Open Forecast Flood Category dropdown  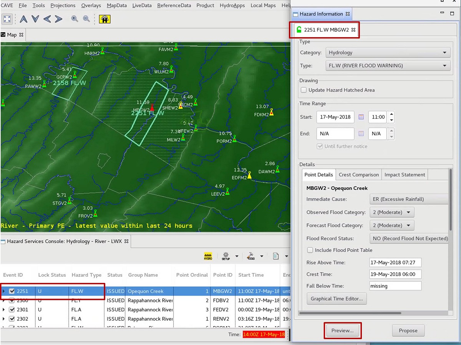(392, 225)
